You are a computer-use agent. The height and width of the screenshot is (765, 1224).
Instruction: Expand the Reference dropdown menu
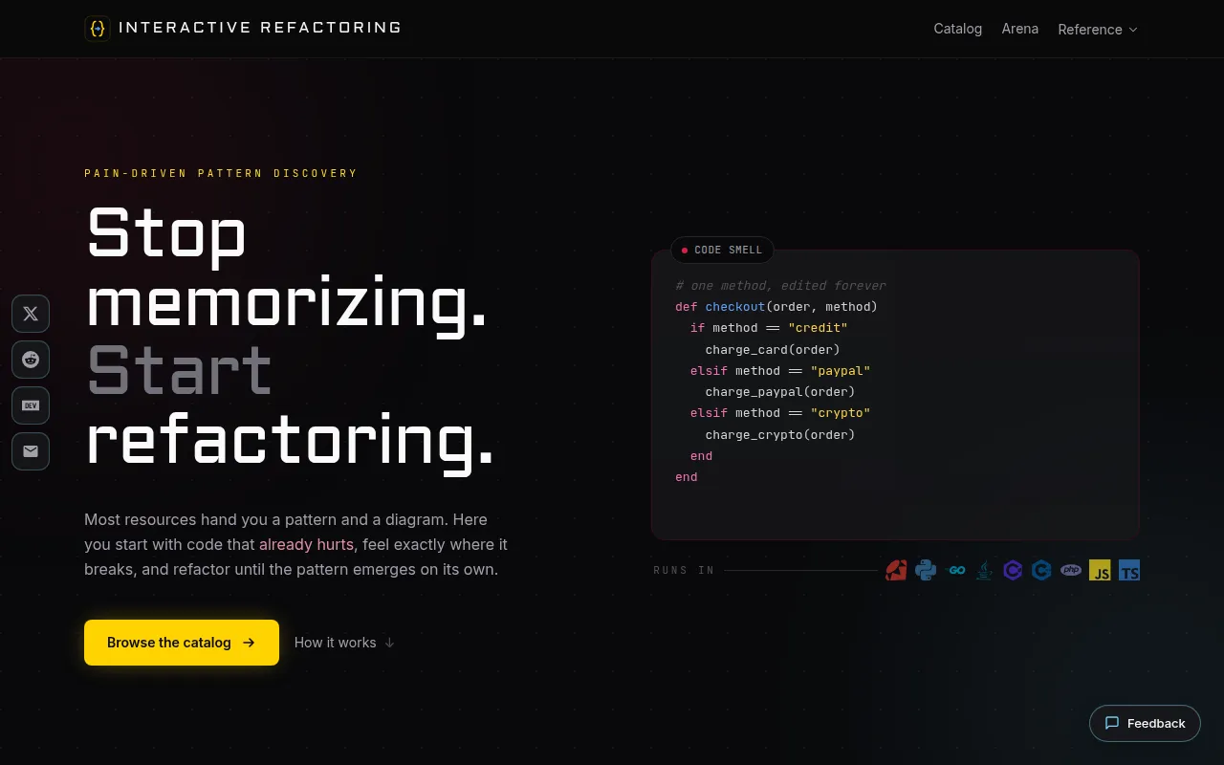pyautogui.click(x=1098, y=30)
